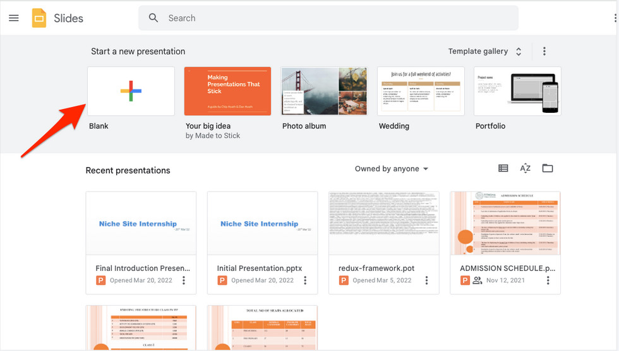The height and width of the screenshot is (351, 619).
Task: Click the ADMISSION SCHEDULE.p... file name
Action: click(508, 268)
